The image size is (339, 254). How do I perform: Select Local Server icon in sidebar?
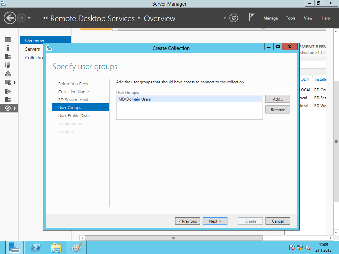coord(8,48)
